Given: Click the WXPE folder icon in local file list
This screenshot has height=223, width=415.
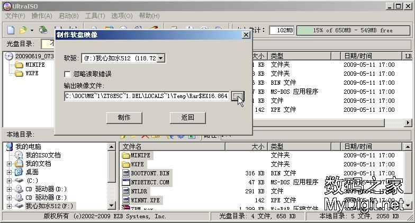Looking at the screenshot, I should (126, 164).
